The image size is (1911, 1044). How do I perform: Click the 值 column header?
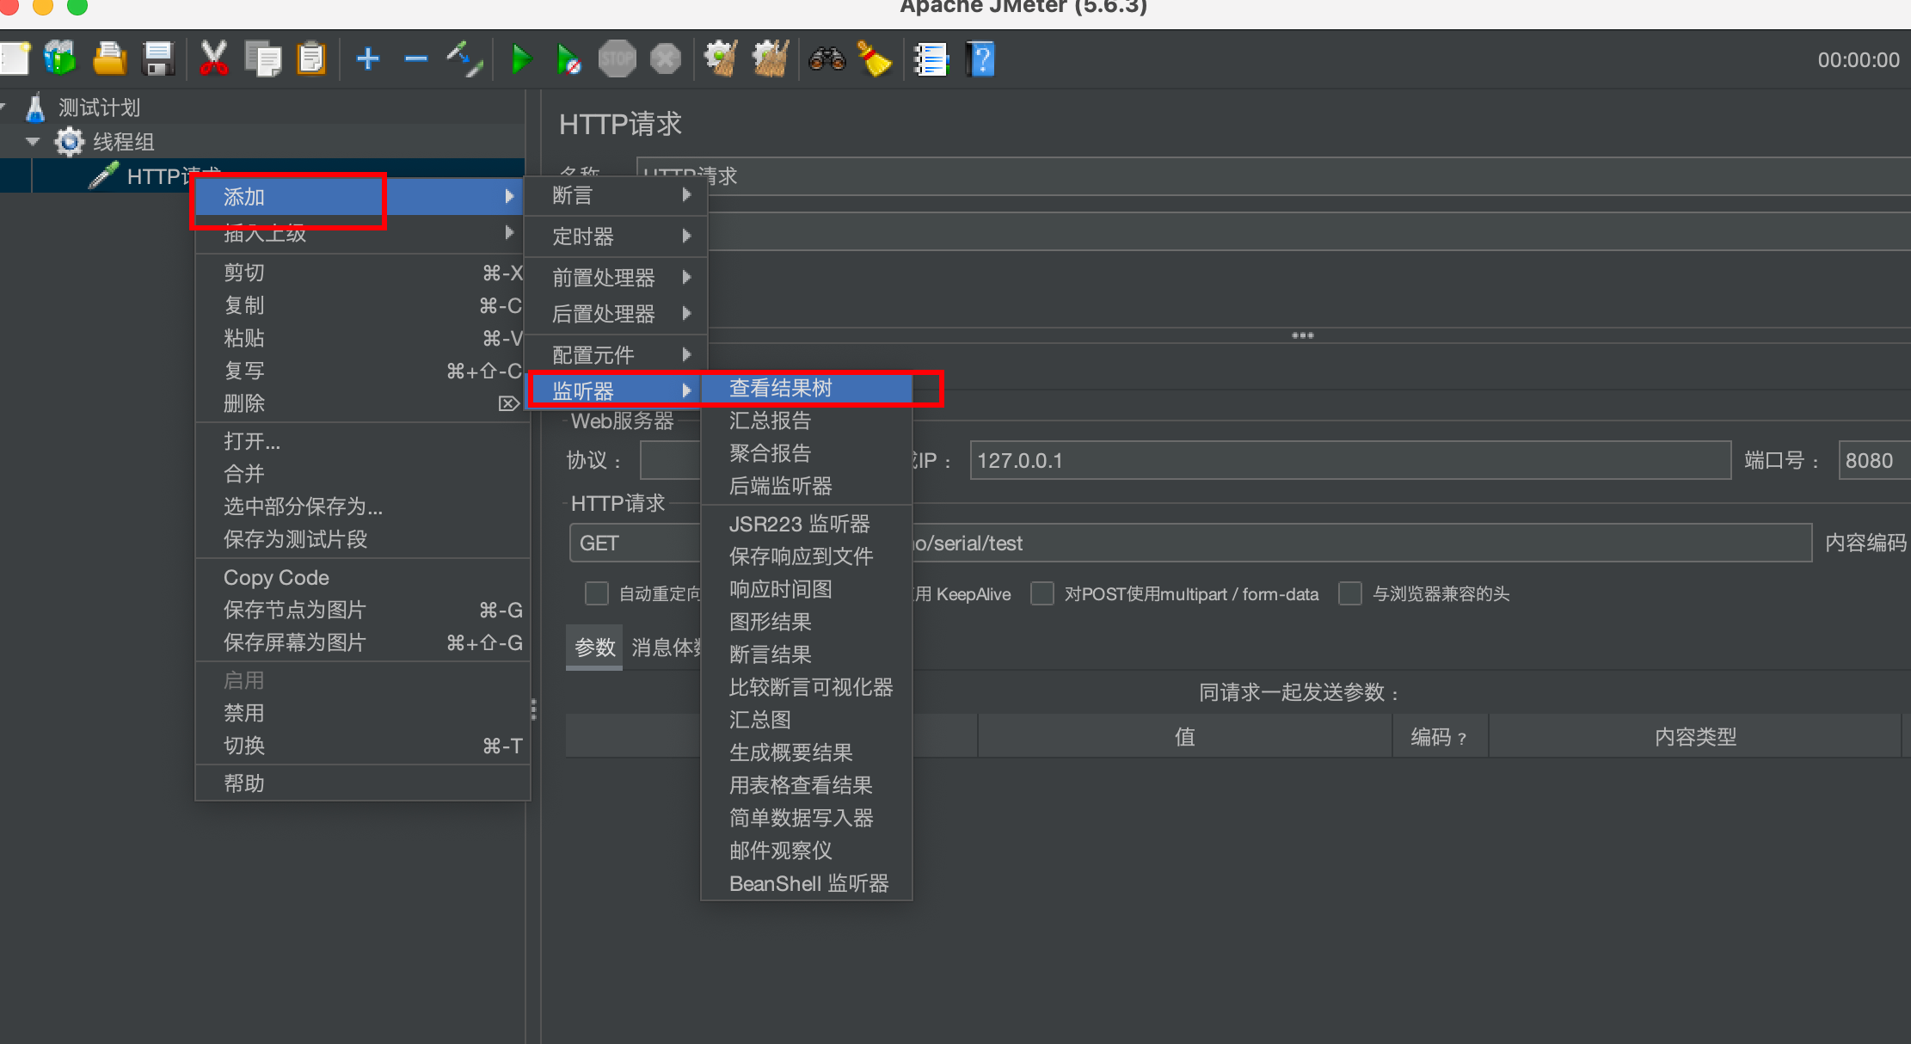point(1185,737)
